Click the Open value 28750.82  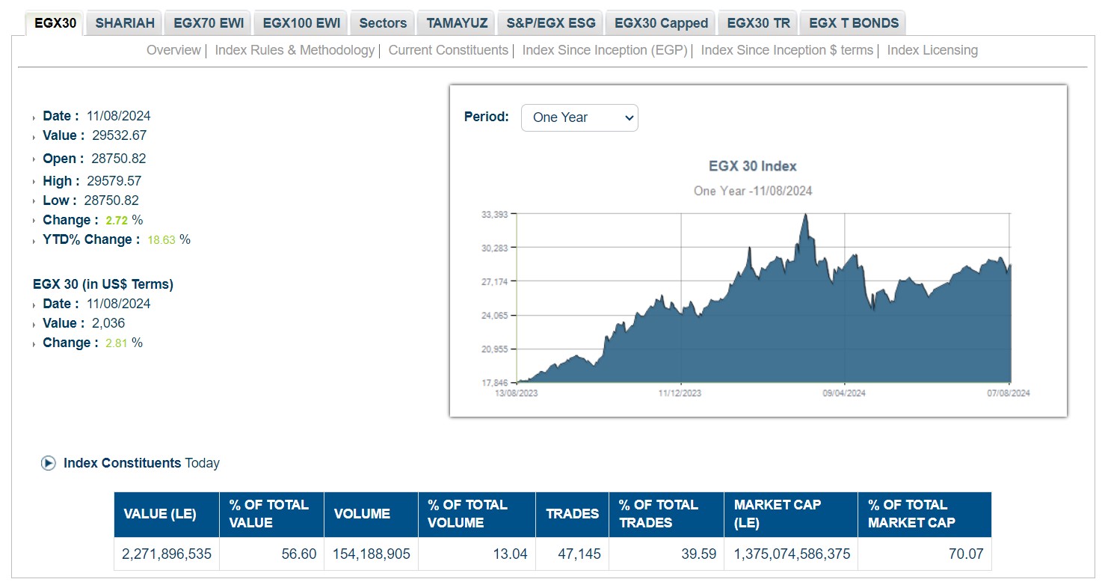[118, 159]
